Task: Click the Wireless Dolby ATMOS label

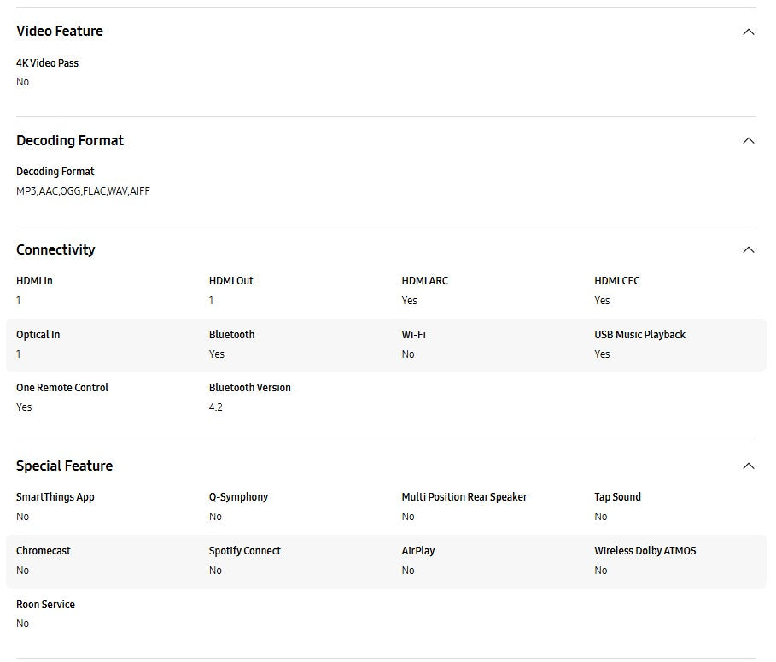Action: click(x=645, y=551)
